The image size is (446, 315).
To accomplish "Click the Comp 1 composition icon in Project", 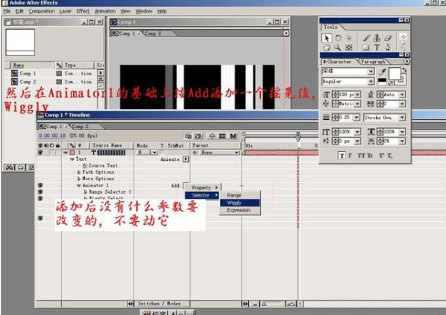I will [14, 73].
